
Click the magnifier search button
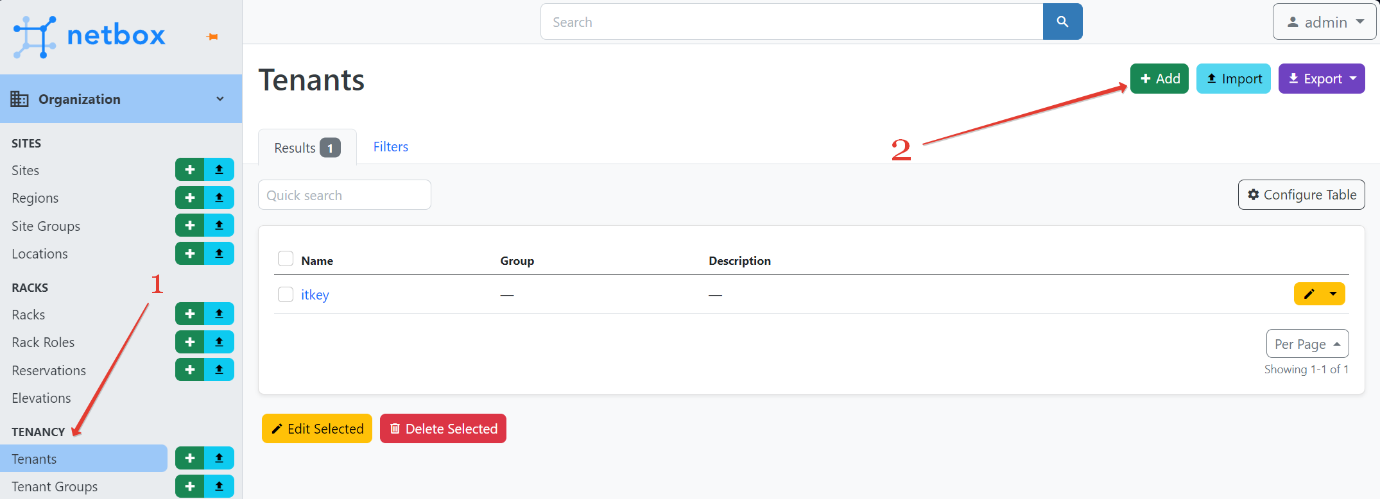click(1062, 22)
